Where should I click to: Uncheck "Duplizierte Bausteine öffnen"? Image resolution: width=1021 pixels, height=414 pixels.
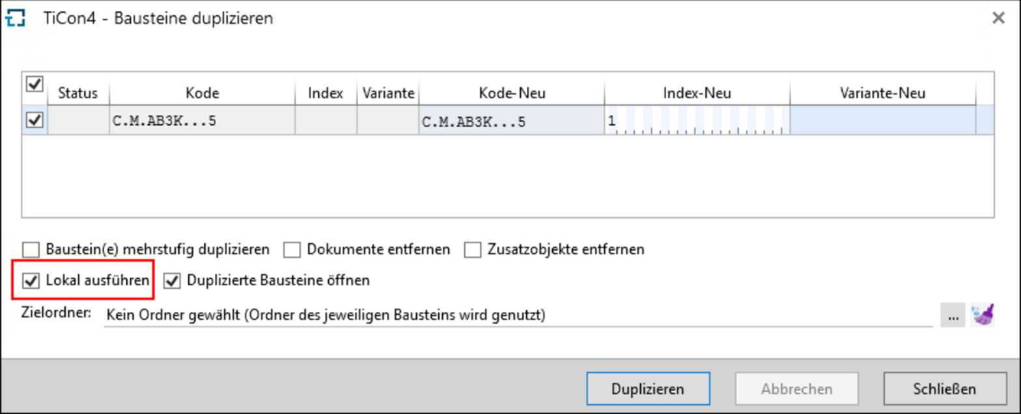(x=171, y=280)
